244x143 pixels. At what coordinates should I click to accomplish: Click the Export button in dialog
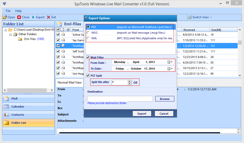142,114
